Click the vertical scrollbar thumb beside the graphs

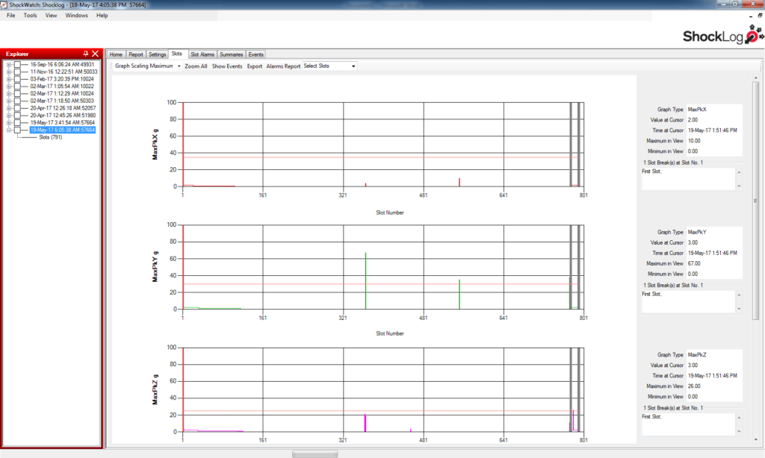(756, 200)
